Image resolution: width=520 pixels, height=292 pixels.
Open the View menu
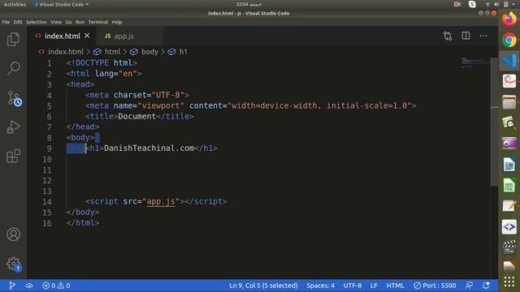coord(56,22)
